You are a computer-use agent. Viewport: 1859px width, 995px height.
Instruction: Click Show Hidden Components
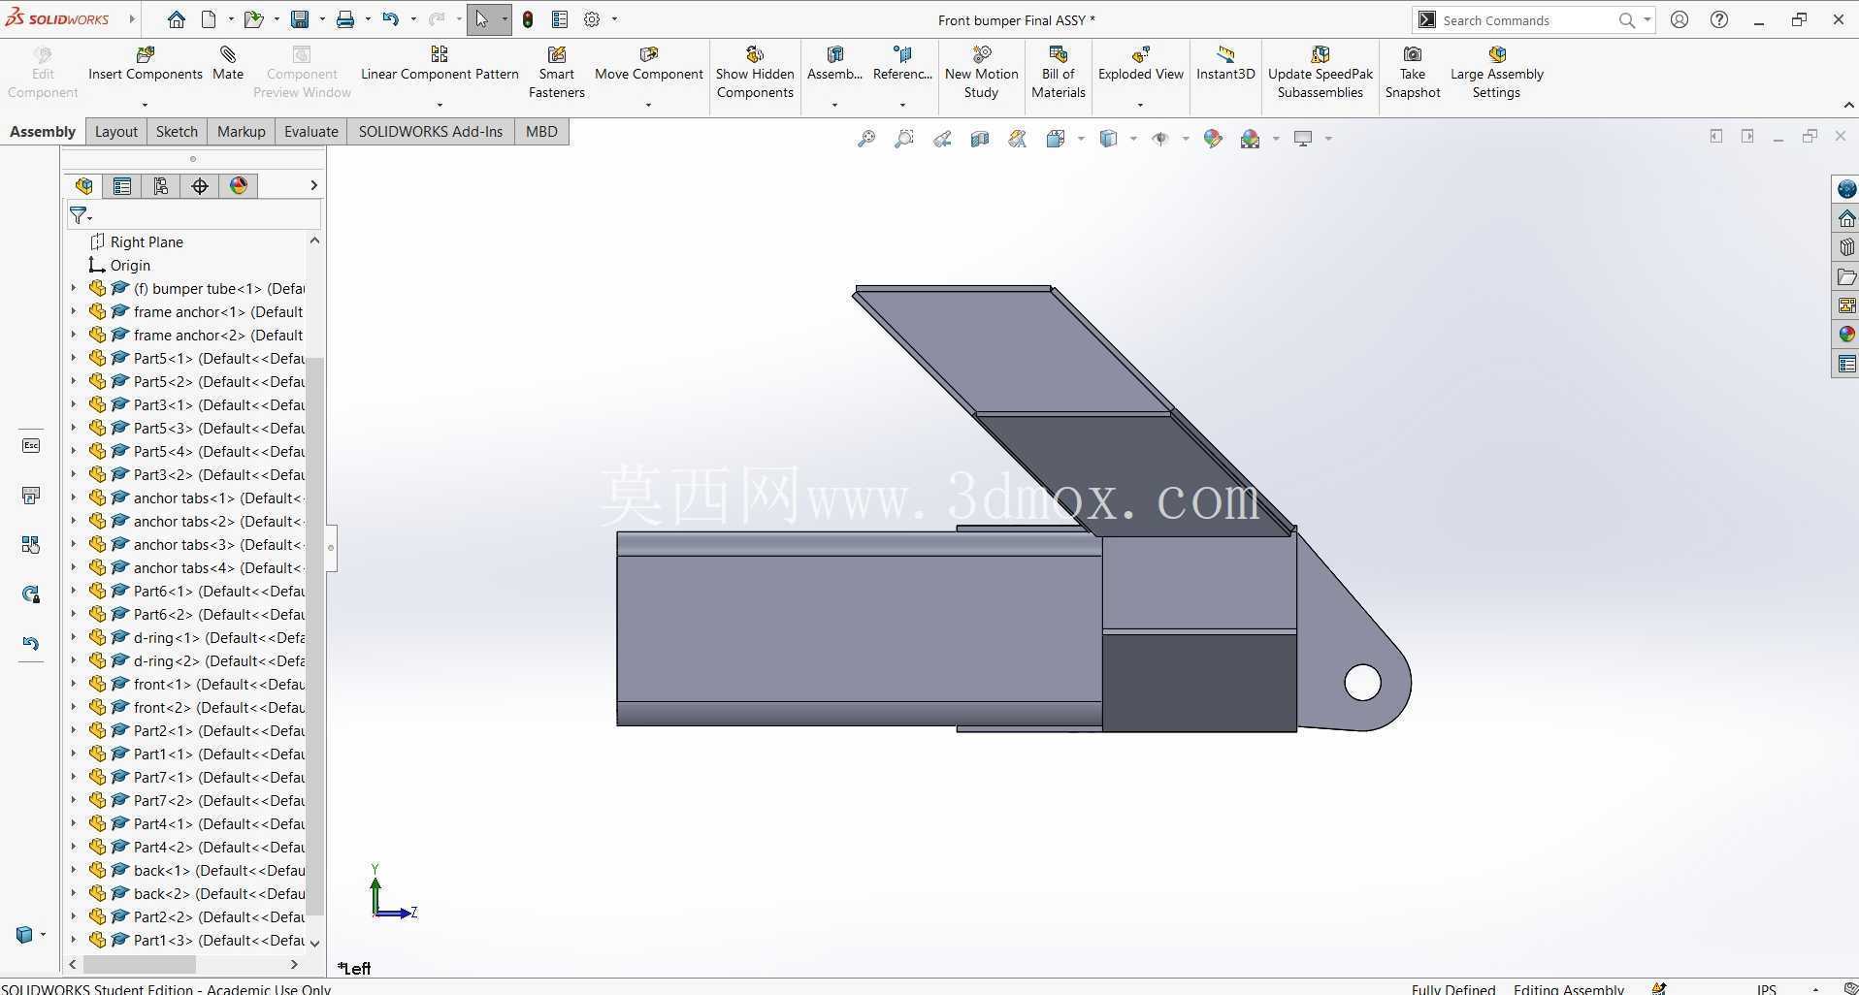click(755, 73)
